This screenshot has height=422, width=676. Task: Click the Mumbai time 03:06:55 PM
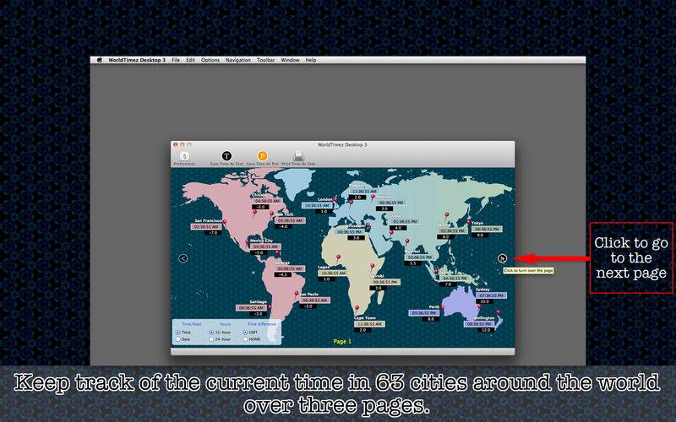(x=419, y=257)
